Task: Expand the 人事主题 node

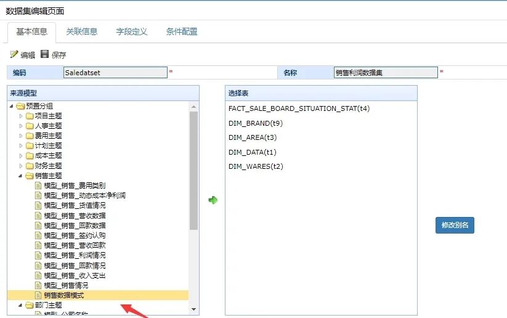Action: coord(21,126)
